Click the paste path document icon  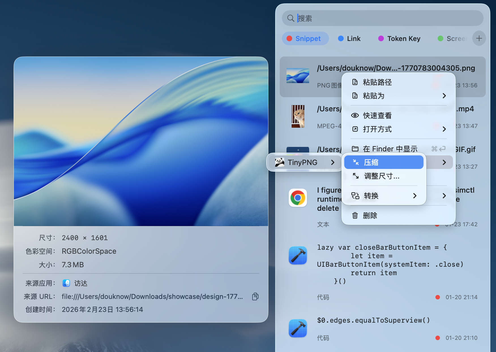tap(355, 82)
